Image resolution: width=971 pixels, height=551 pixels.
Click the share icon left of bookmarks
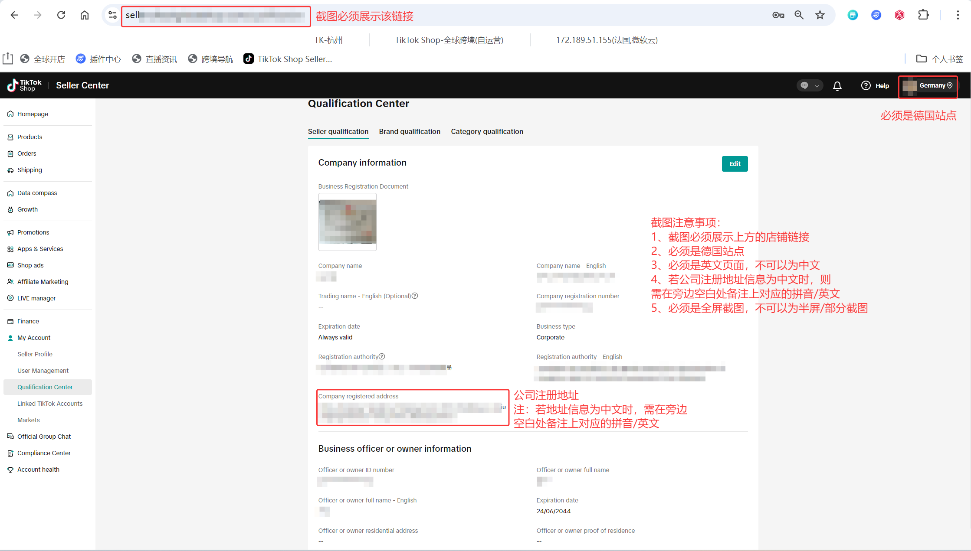tap(8, 59)
